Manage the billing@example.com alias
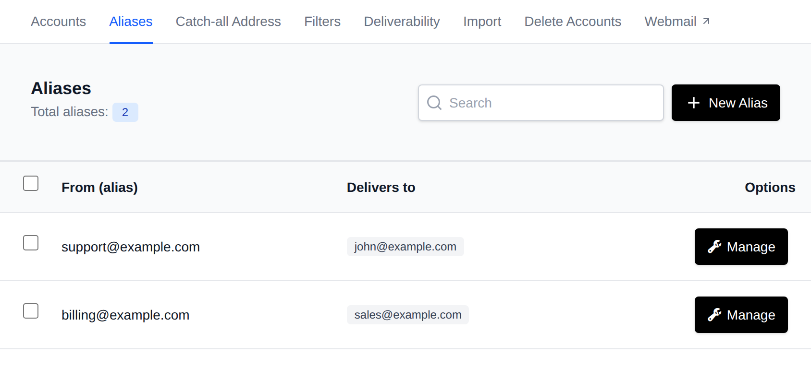The image size is (811, 380). [x=741, y=315]
